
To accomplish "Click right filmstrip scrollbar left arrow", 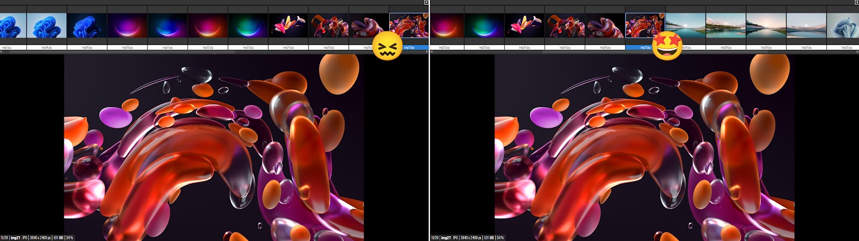I will (x=432, y=52).
